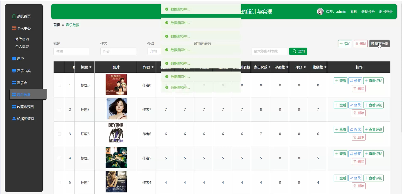
Task: Click 查看 for the 标题8 row
Action: pyautogui.click(x=341, y=81)
